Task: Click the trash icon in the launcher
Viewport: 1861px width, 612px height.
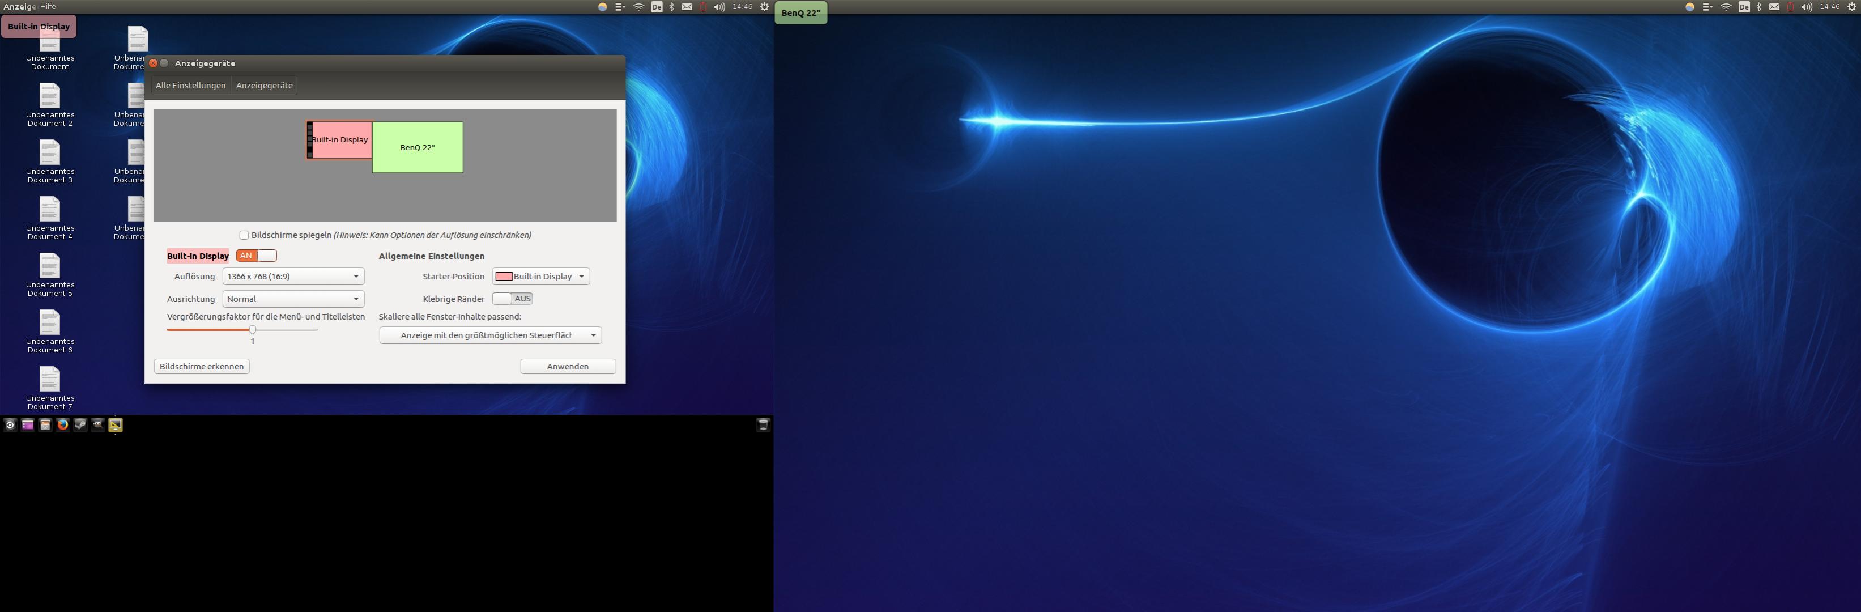Action: (763, 425)
